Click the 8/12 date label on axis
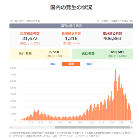This screenshot has width=139, height=139. pos(40,123)
